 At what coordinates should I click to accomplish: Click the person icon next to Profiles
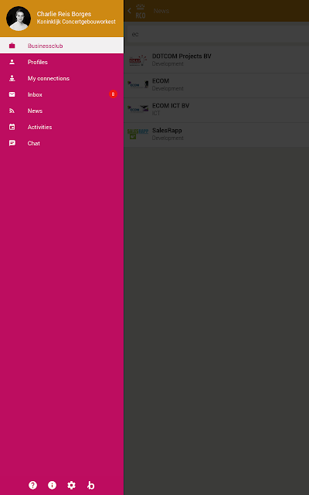click(12, 62)
